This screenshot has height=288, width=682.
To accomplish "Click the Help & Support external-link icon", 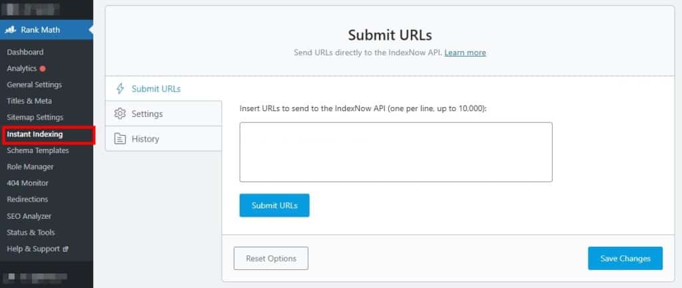I will (x=66, y=249).
